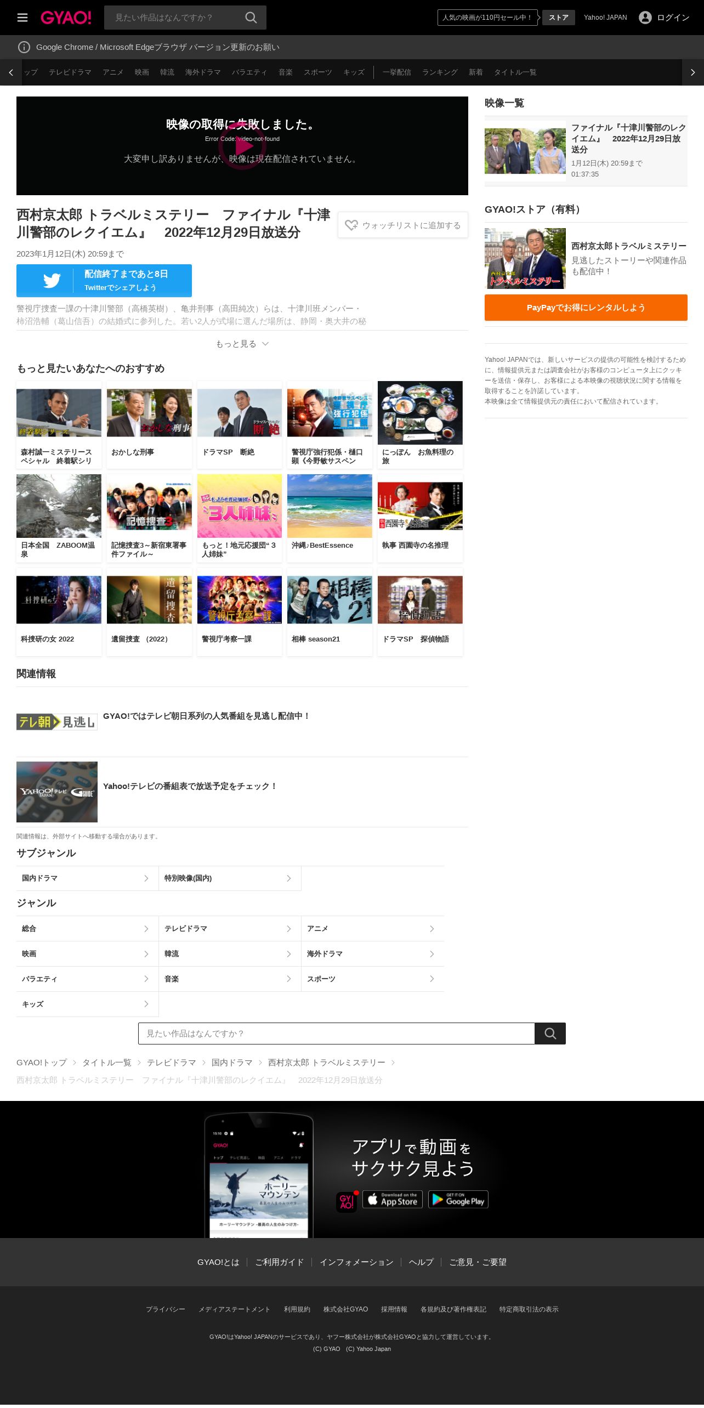This screenshot has width=704, height=1408.
Task: Open キッズ genre row in list
Action: pos(87,1004)
